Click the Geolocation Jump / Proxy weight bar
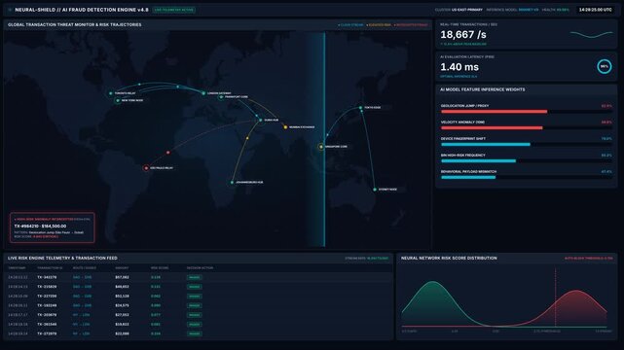Viewport: 624px width, 350px height. [x=526, y=112]
